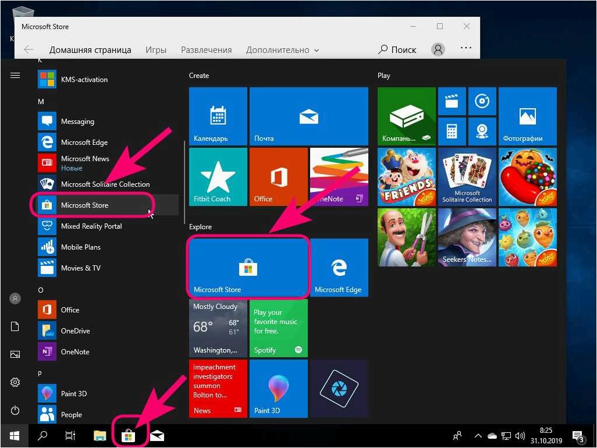This screenshot has width=597, height=448.
Task: Open the Календарь tile
Action: pyautogui.click(x=218, y=116)
